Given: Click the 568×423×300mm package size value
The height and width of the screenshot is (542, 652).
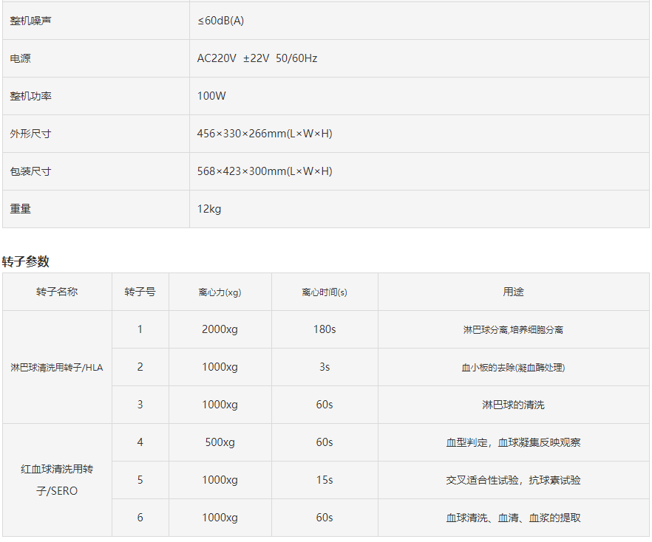Looking at the screenshot, I should 264,171.
